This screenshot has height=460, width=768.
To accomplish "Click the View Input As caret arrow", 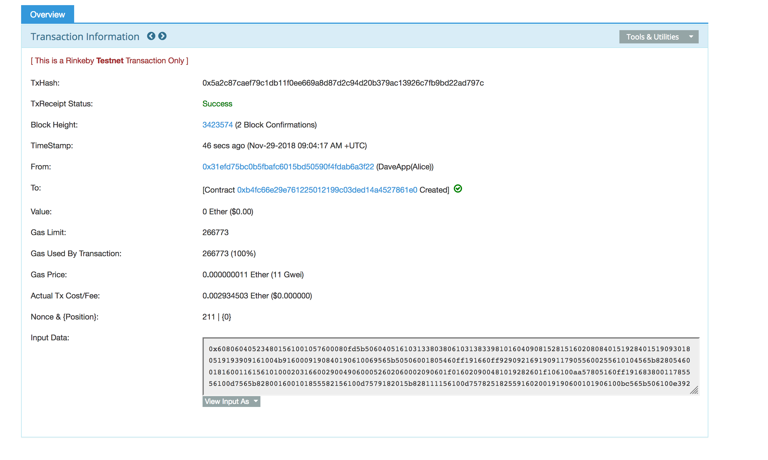I will point(256,401).
